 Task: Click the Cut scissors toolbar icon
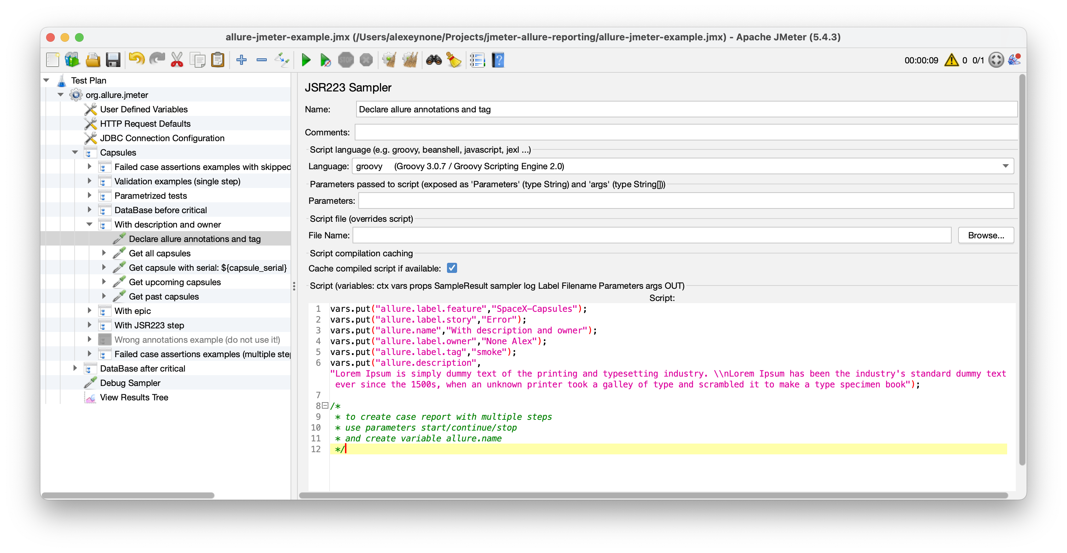click(x=177, y=60)
